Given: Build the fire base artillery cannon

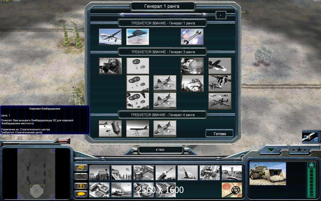Looking at the screenshot, I should click(x=188, y=173).
